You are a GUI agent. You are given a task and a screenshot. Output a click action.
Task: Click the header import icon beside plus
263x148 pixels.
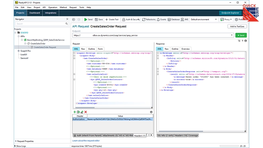78,112
